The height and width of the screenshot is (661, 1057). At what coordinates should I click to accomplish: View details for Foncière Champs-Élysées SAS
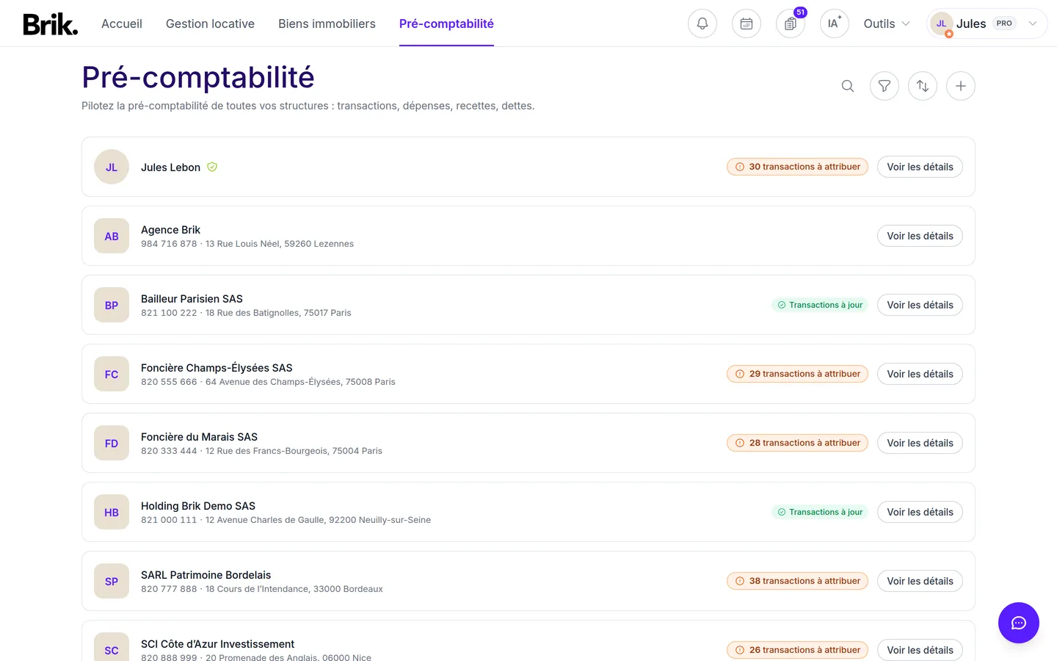tap(920, 374)
